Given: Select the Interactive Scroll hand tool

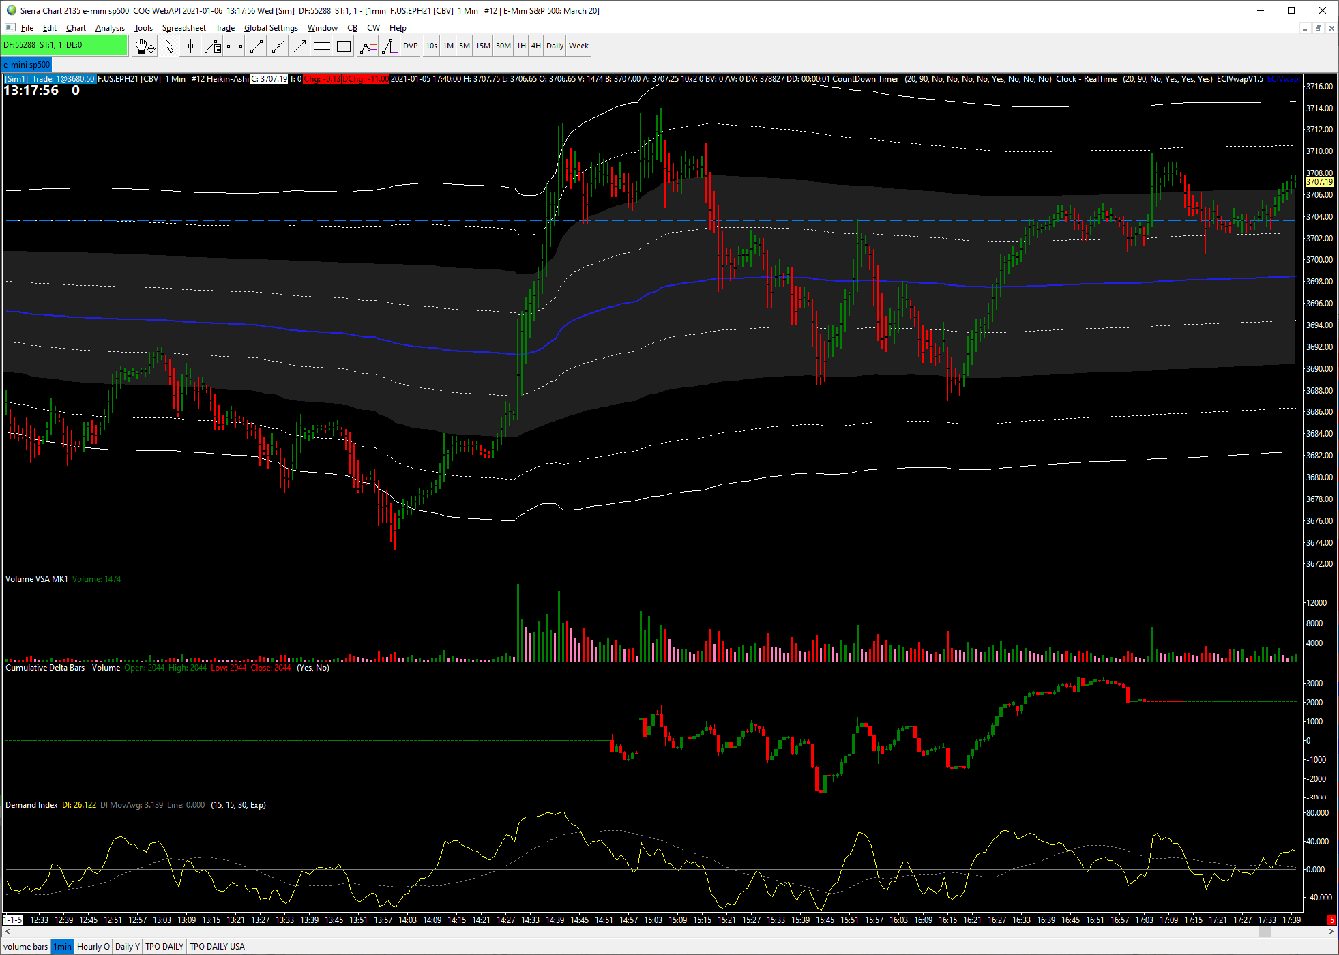Looking at the screenshot, I should [145, 46].
